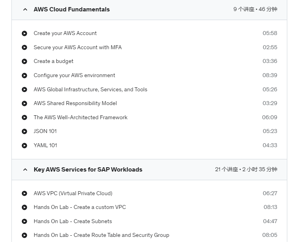Image resolution: width=294 pixels, height=242 pixels.
Task: Open Hands On Lab - Create a custom VPC
Action: (x=80, y=207)
